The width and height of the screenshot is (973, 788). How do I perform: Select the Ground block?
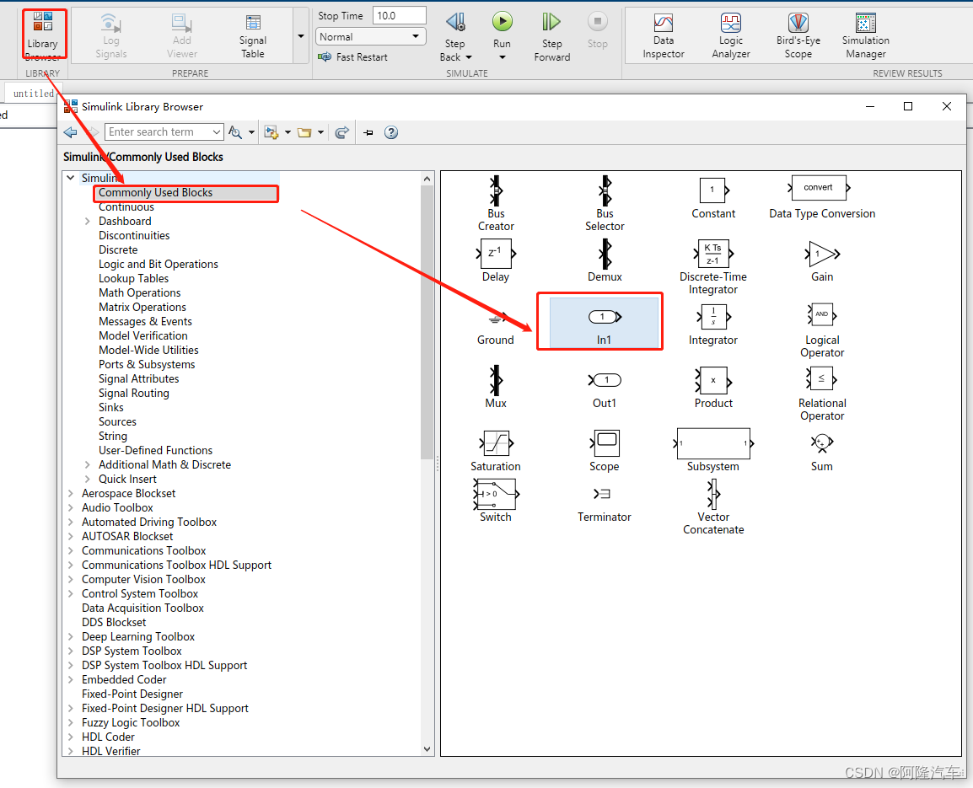tap(495, 329)
